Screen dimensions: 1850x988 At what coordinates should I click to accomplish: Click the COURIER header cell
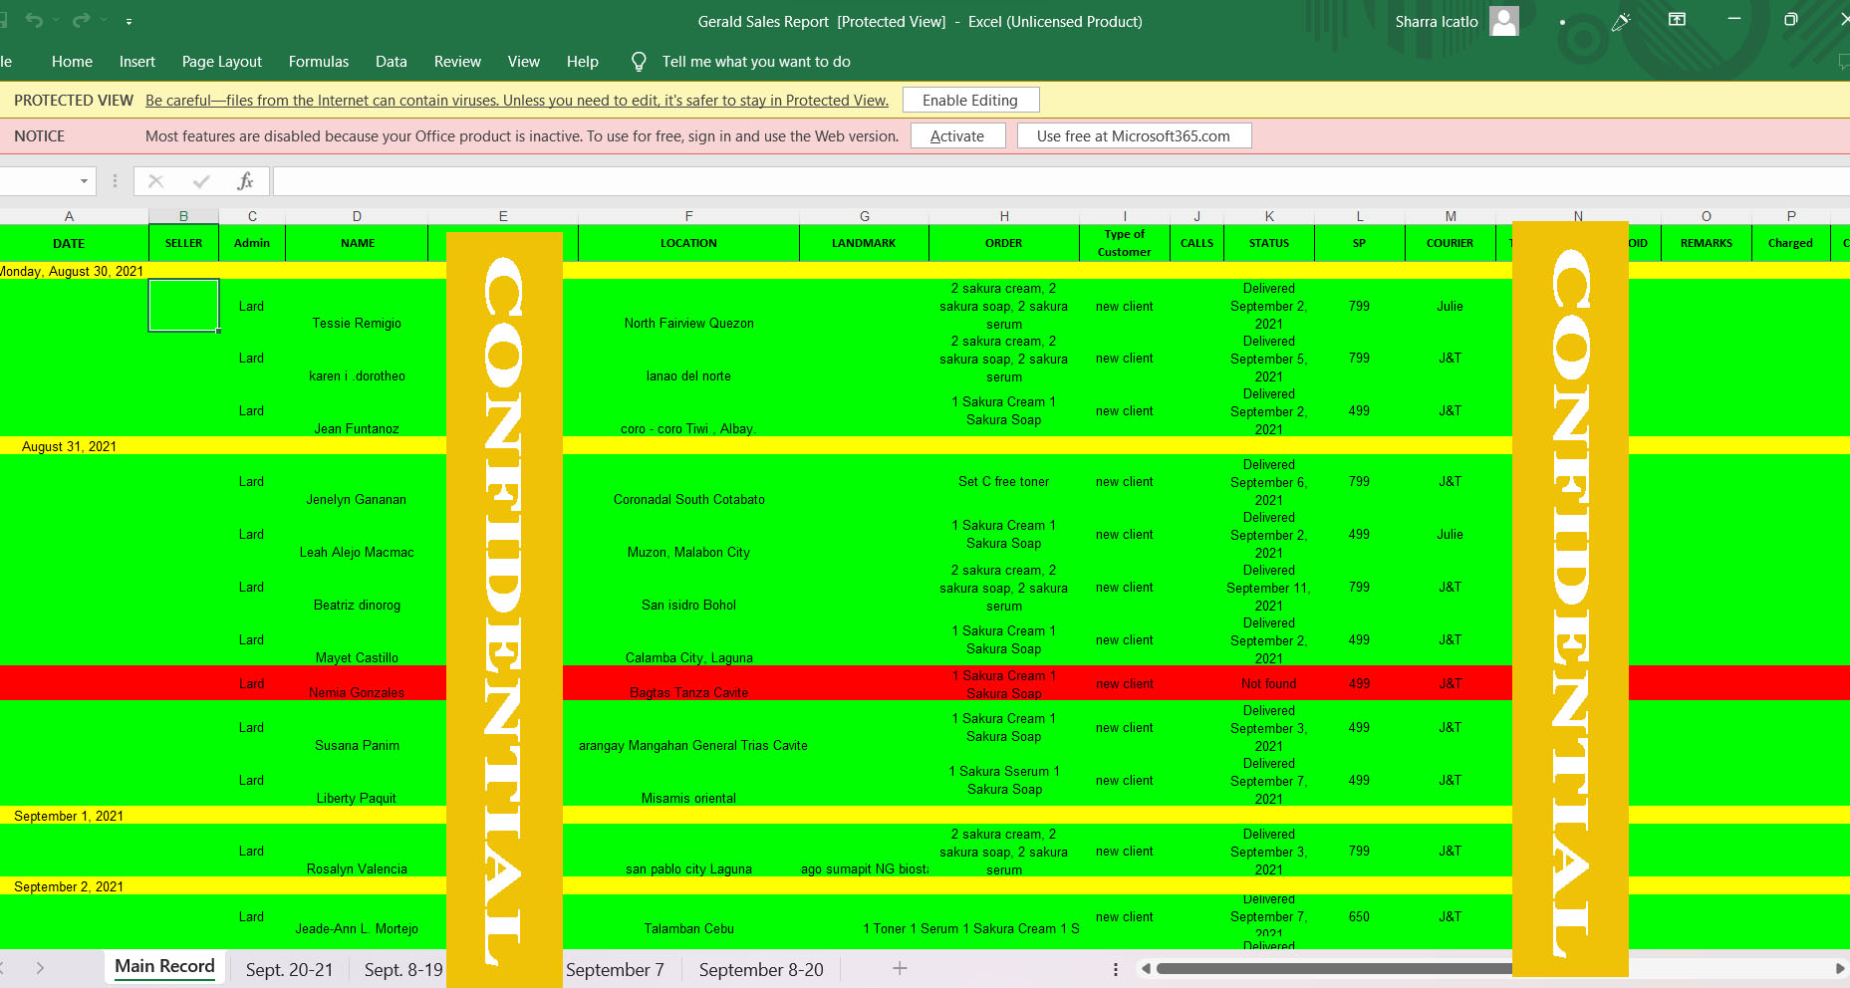1450,243
